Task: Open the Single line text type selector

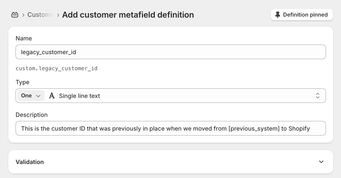Action: tap(182, 96)
